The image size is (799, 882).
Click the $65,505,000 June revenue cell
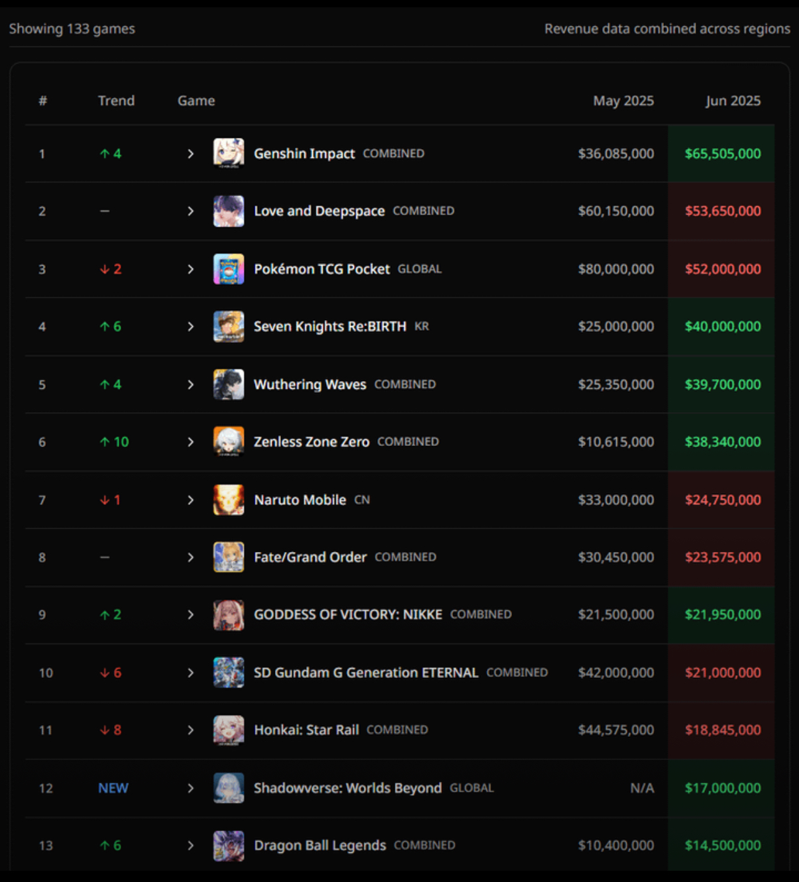coord(723,154)
